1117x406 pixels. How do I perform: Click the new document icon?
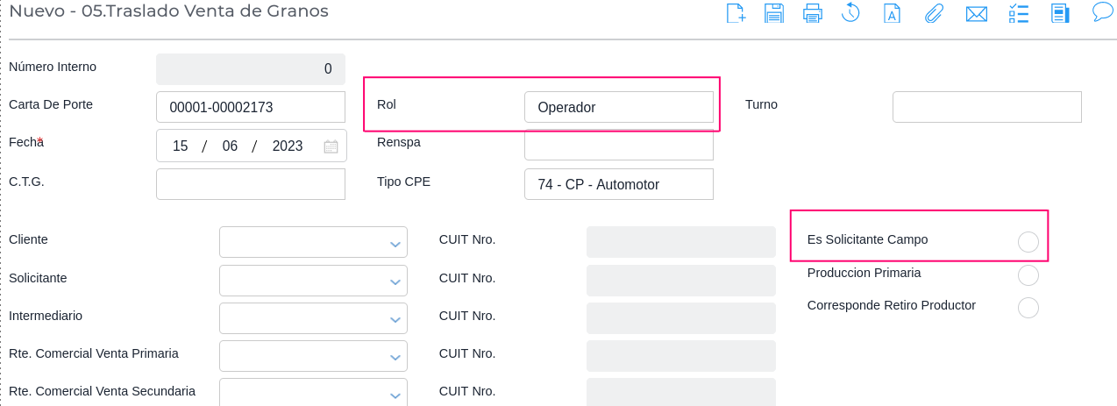click(736, 13)
